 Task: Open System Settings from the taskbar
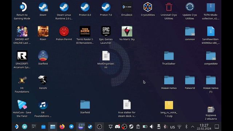point(34,127)
